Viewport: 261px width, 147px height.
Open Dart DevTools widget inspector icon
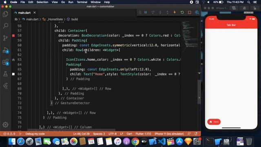[x=197, y=12]
